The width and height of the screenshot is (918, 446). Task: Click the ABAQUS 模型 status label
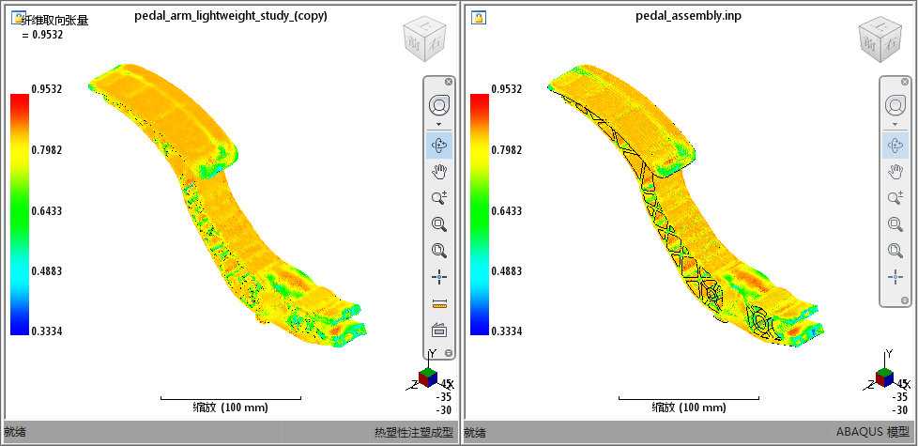[x=872, y=433]
